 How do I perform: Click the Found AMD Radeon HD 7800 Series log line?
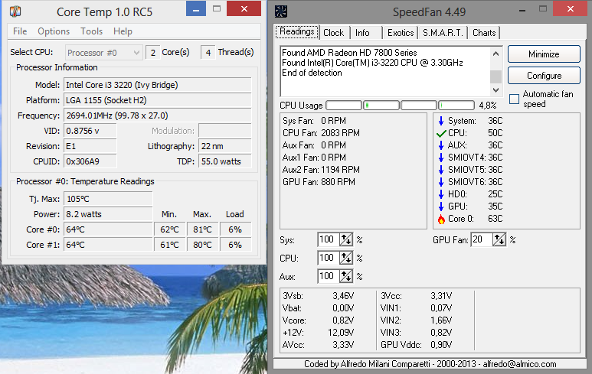[349, 53]
